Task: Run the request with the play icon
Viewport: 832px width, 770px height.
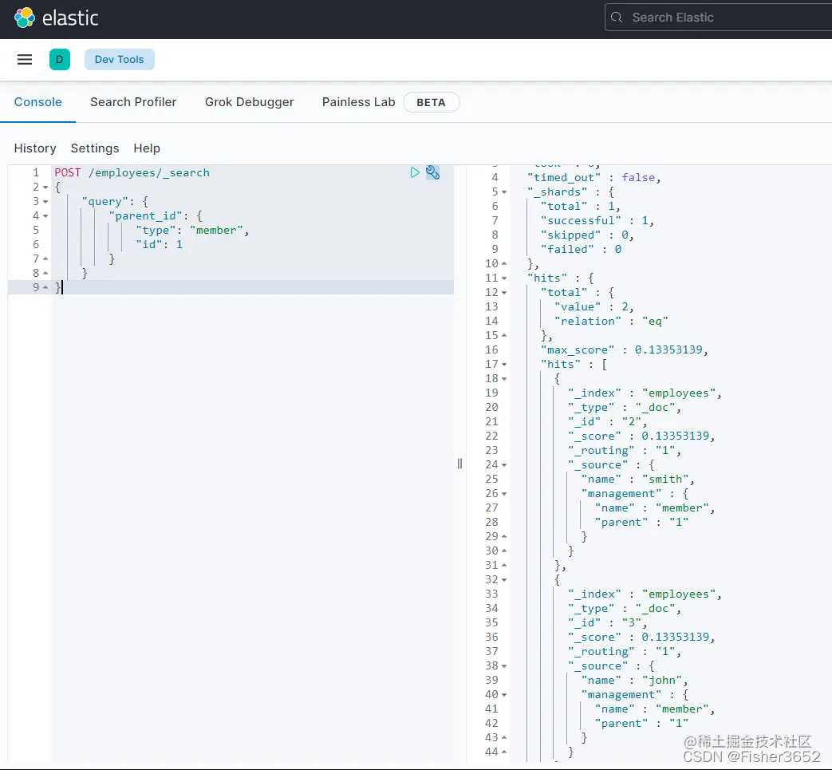Action: tap(415, 172)
